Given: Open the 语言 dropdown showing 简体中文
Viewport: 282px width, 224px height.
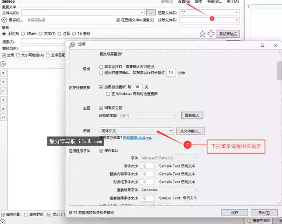Looking at the screenshot, I should click(x=137, y=131).
